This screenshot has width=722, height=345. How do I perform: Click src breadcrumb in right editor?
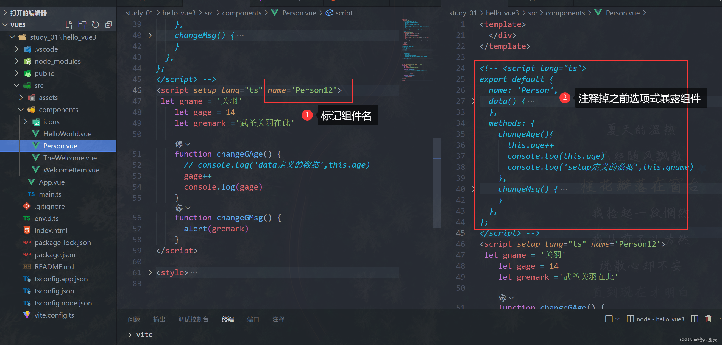click(532, 13)
